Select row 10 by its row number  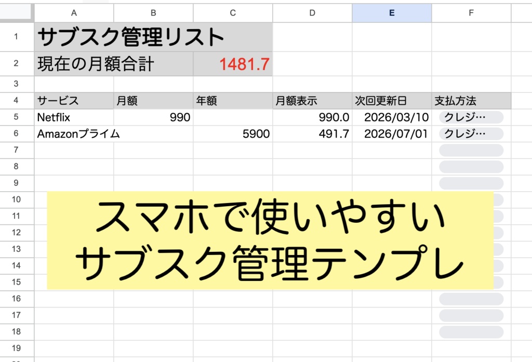click(16, 199)
